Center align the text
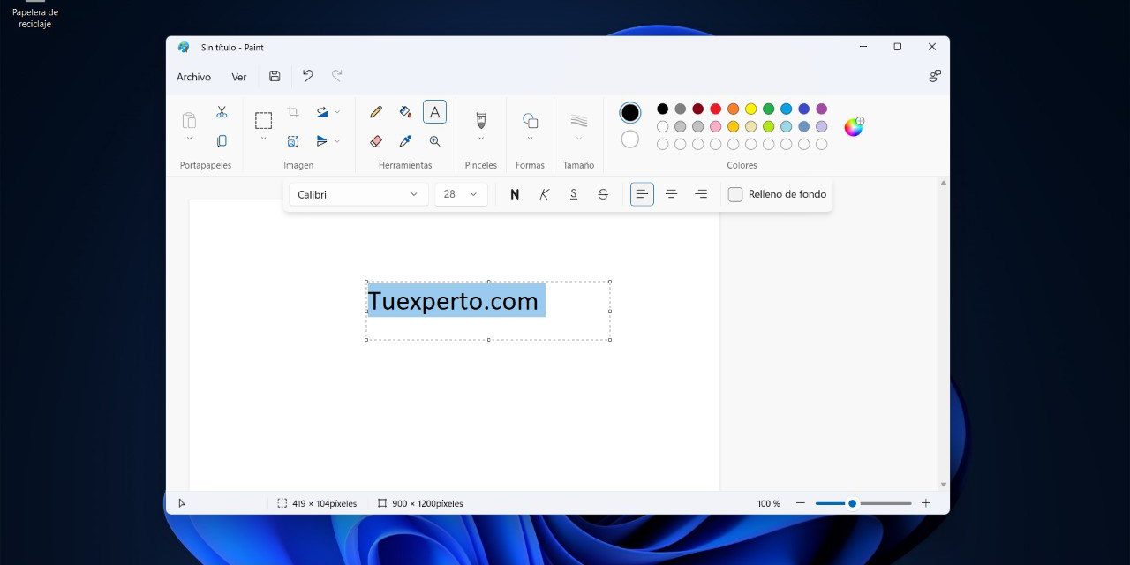 671,194
